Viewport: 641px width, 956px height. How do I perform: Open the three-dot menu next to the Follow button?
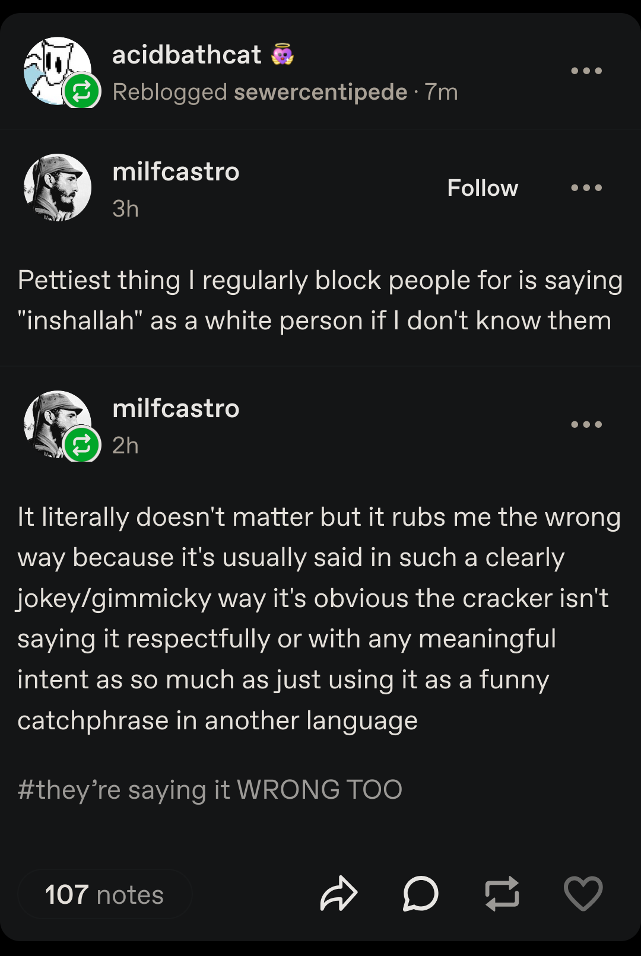click(x=586, y=188)
